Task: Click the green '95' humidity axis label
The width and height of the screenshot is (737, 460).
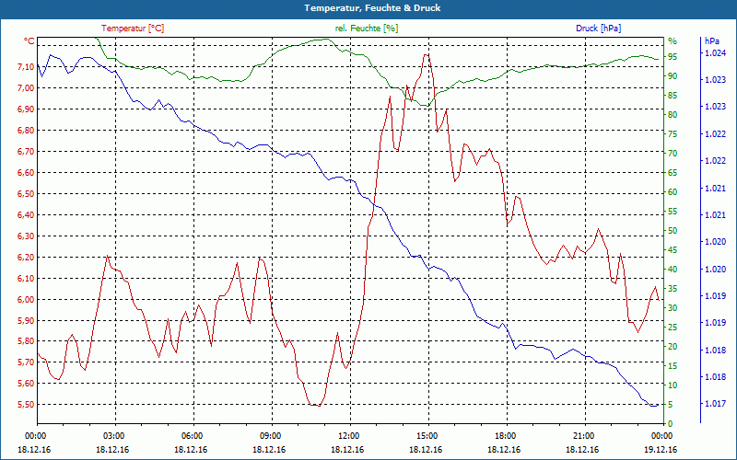Action: pos(673,57)
